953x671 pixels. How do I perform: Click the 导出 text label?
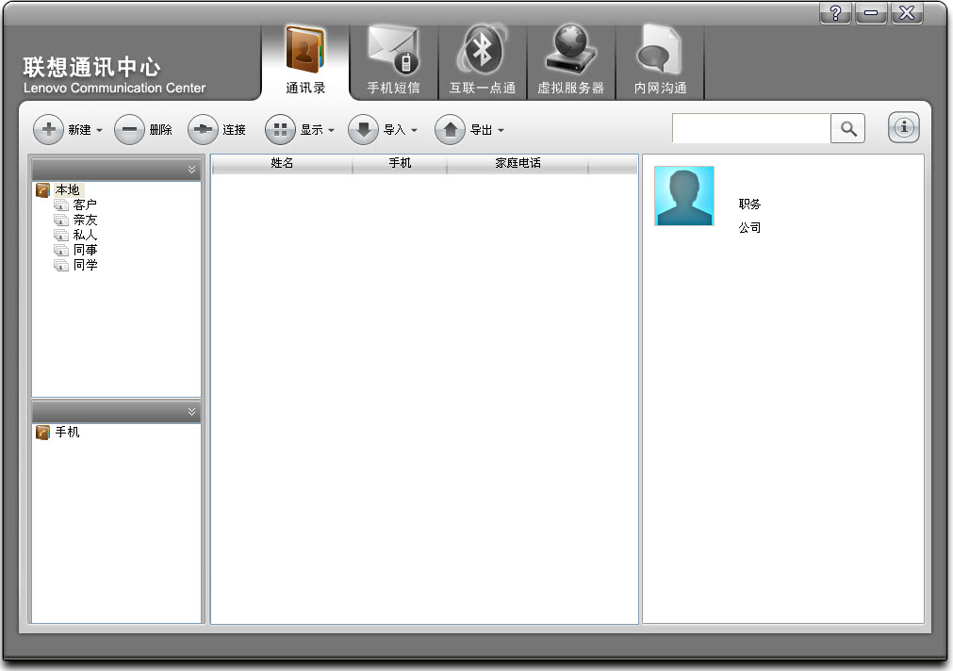(482, 129)
